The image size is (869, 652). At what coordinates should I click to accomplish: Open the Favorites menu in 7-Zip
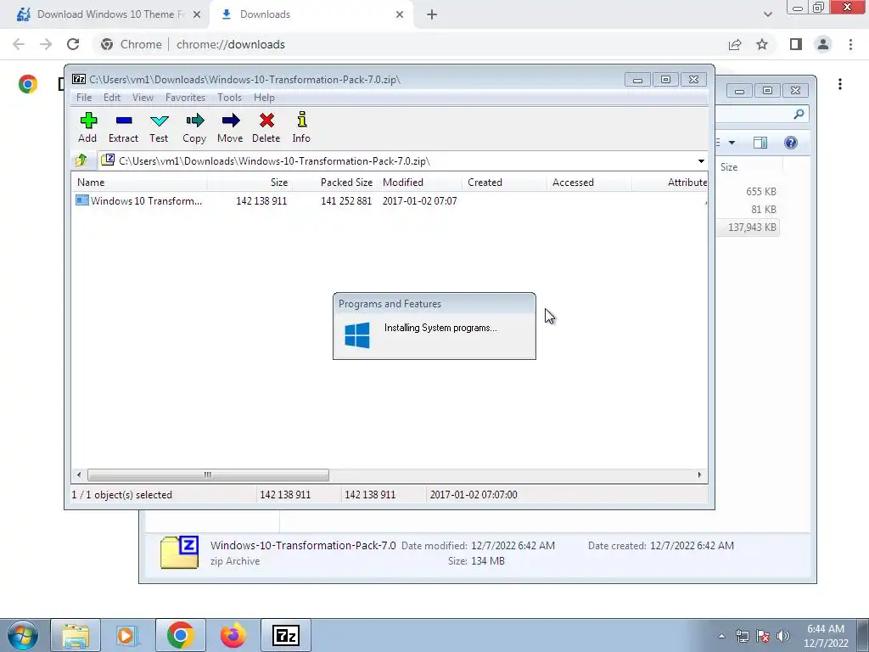click(x=185, y=98)
